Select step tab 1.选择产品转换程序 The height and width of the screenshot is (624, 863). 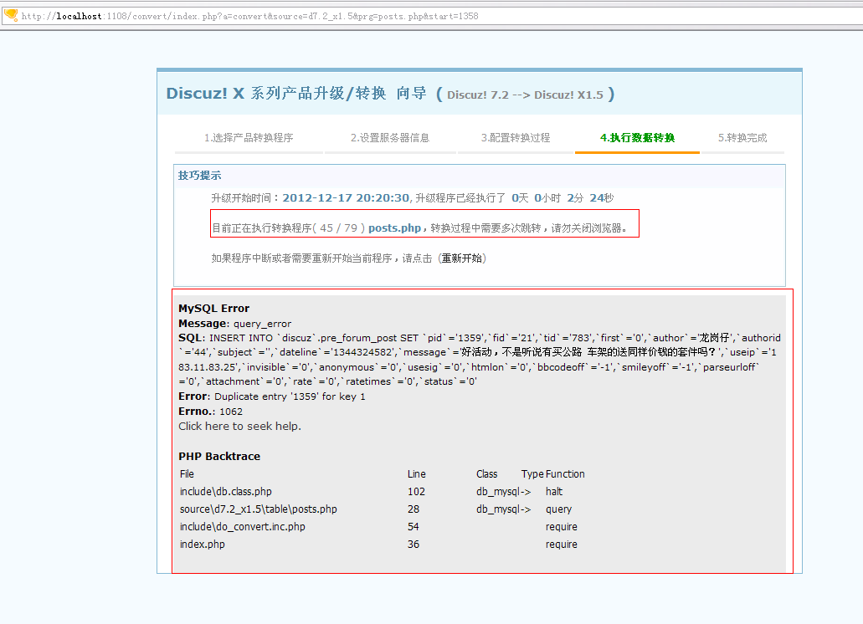249,138
